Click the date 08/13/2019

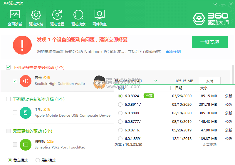point(182,122)
